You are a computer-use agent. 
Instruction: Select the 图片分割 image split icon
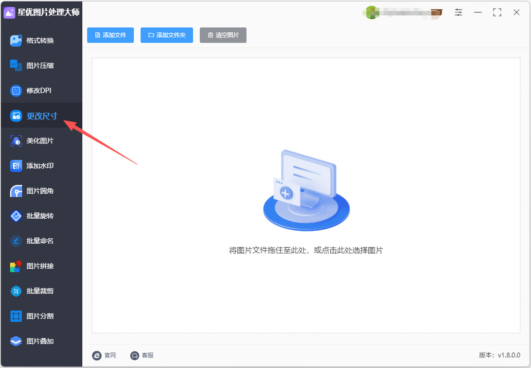[16, 316]
